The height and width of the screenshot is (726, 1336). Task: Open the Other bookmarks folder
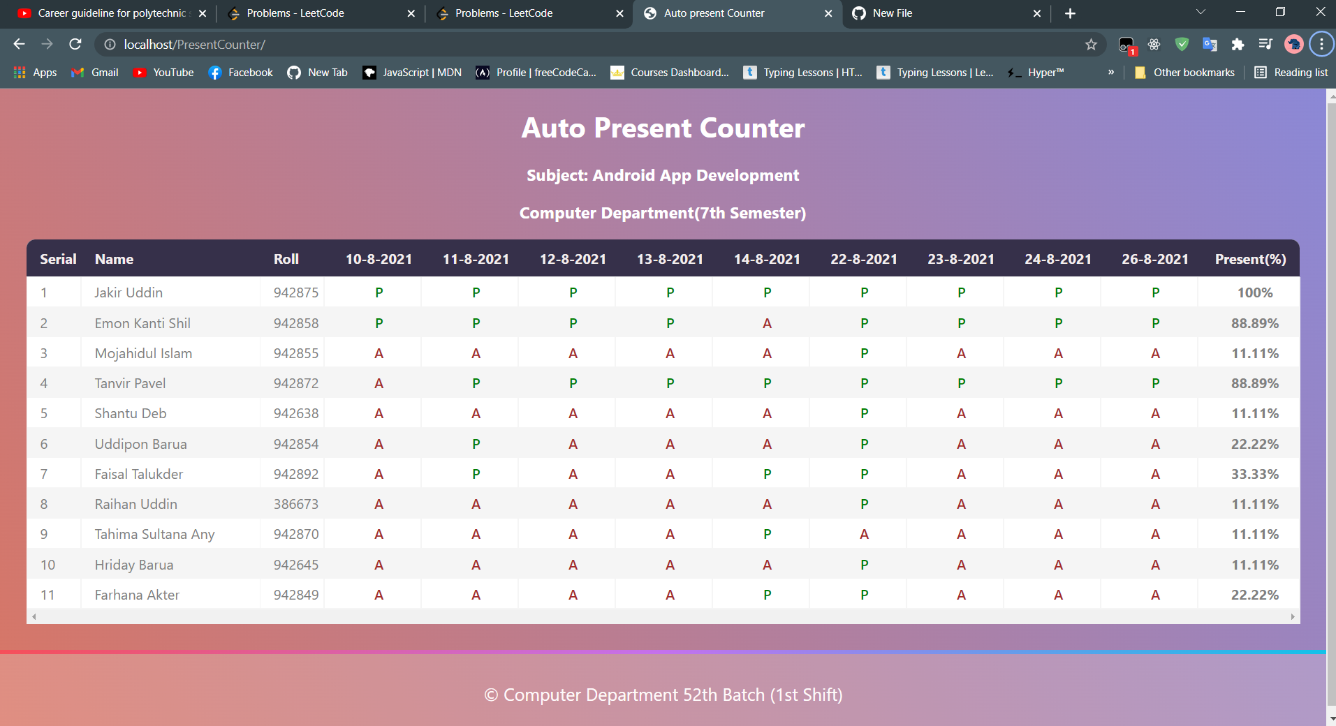1184,73
